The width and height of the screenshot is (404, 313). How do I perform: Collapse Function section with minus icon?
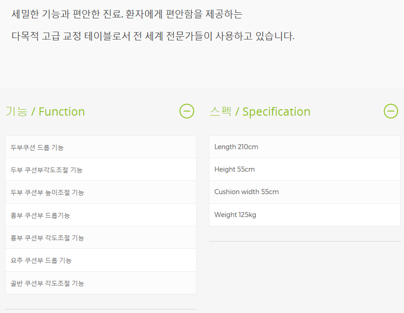click(x=187, y=111)
